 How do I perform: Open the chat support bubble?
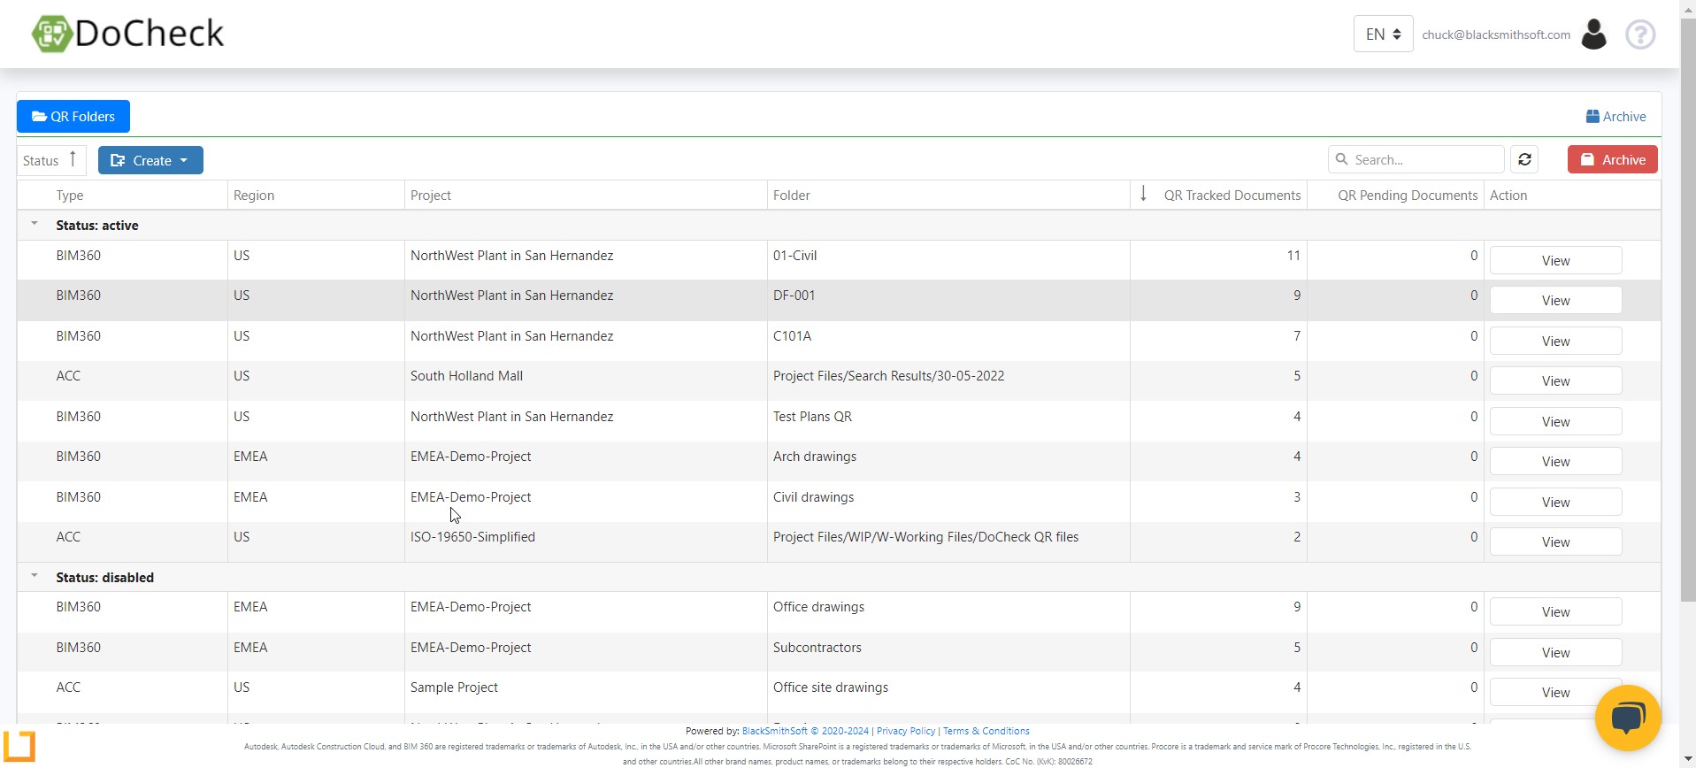coord(1627,718)
